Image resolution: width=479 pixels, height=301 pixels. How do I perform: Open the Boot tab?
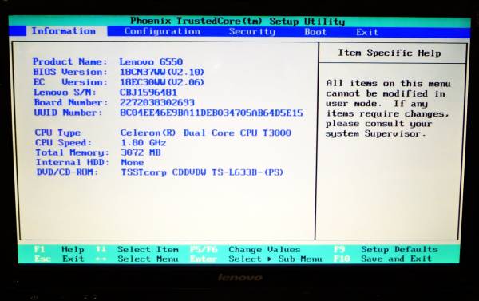pos(315,32)
